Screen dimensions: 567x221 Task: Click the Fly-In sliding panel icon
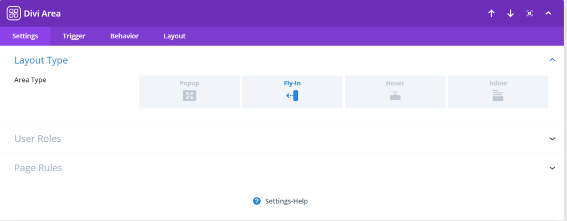(292, 95)
